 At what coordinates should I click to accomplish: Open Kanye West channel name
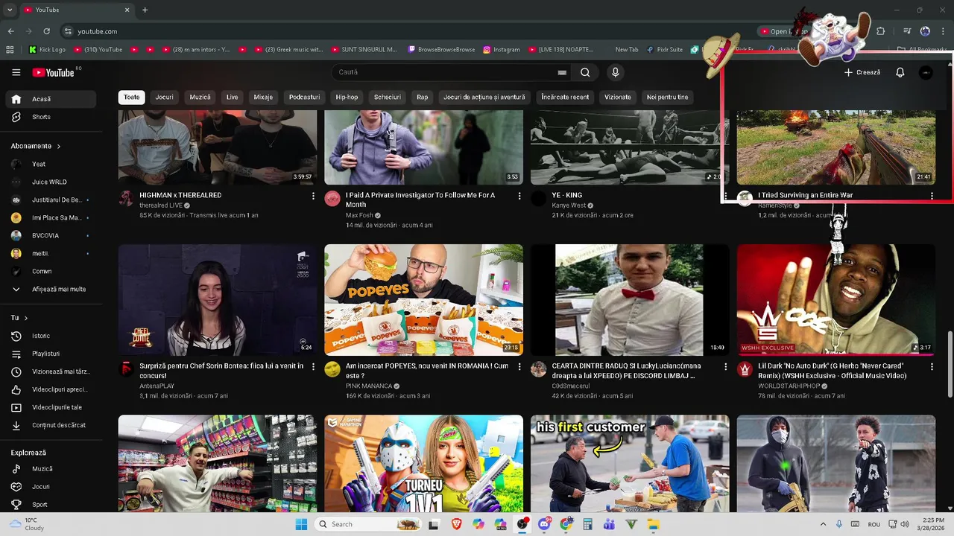(569, 205)
